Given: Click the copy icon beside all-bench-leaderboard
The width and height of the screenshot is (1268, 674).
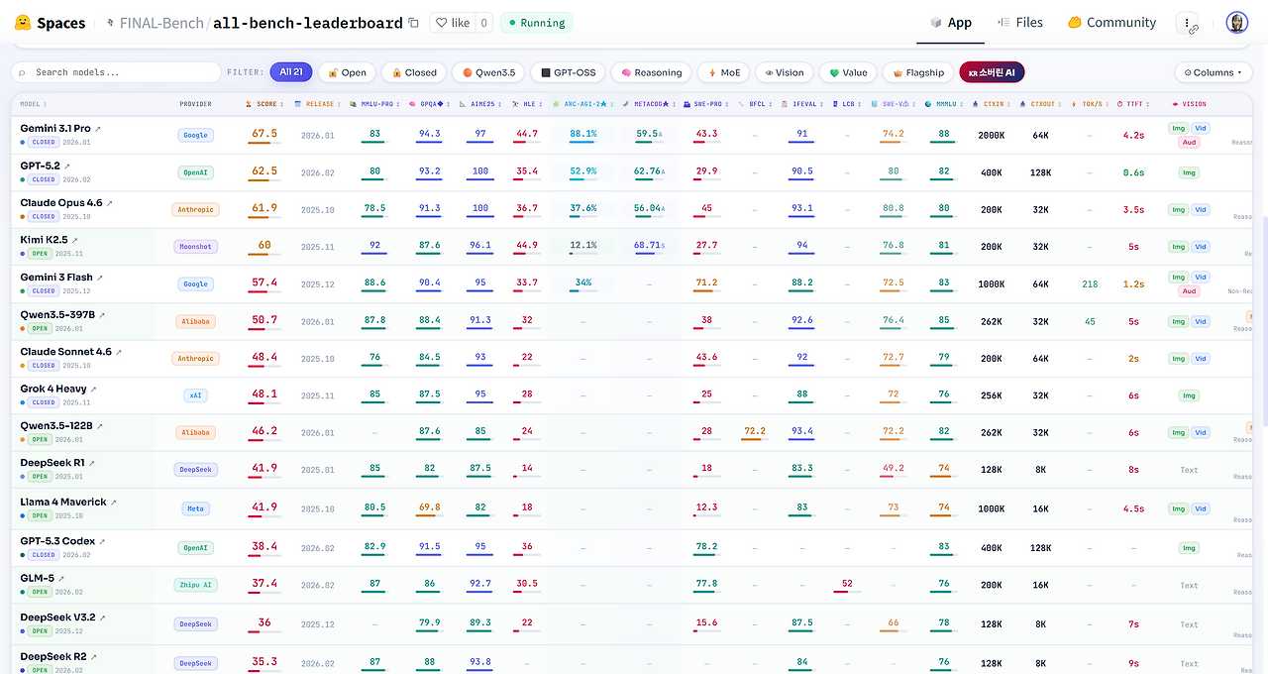Looking at the screenshot, I should pyautogui.click(x=412, y=21).
